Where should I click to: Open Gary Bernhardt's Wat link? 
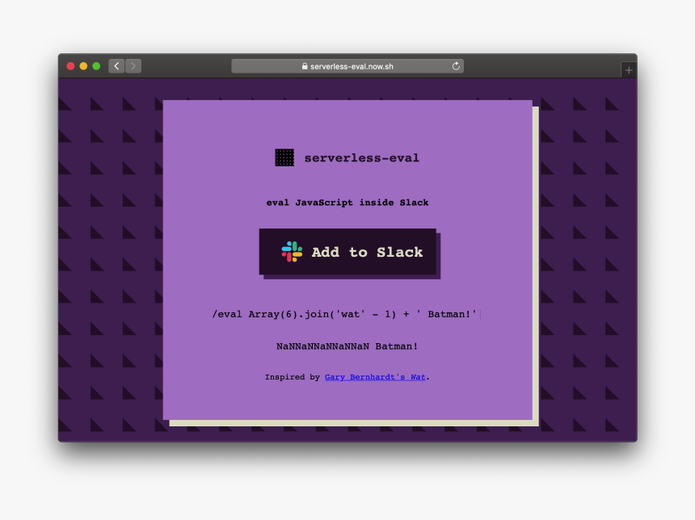click(x=375, y=377)
